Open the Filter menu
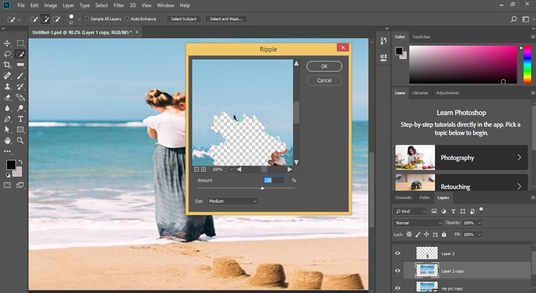 click(119, 6)
